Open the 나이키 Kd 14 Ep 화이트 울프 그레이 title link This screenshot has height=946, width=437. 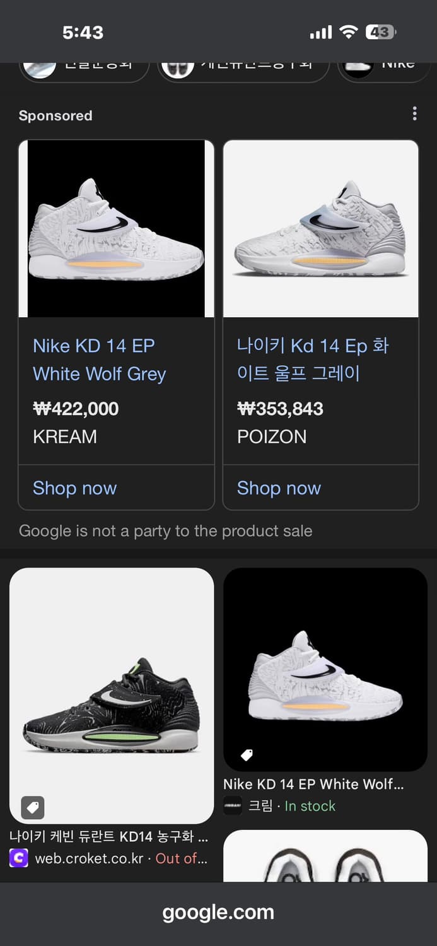(x=313, y=359)
